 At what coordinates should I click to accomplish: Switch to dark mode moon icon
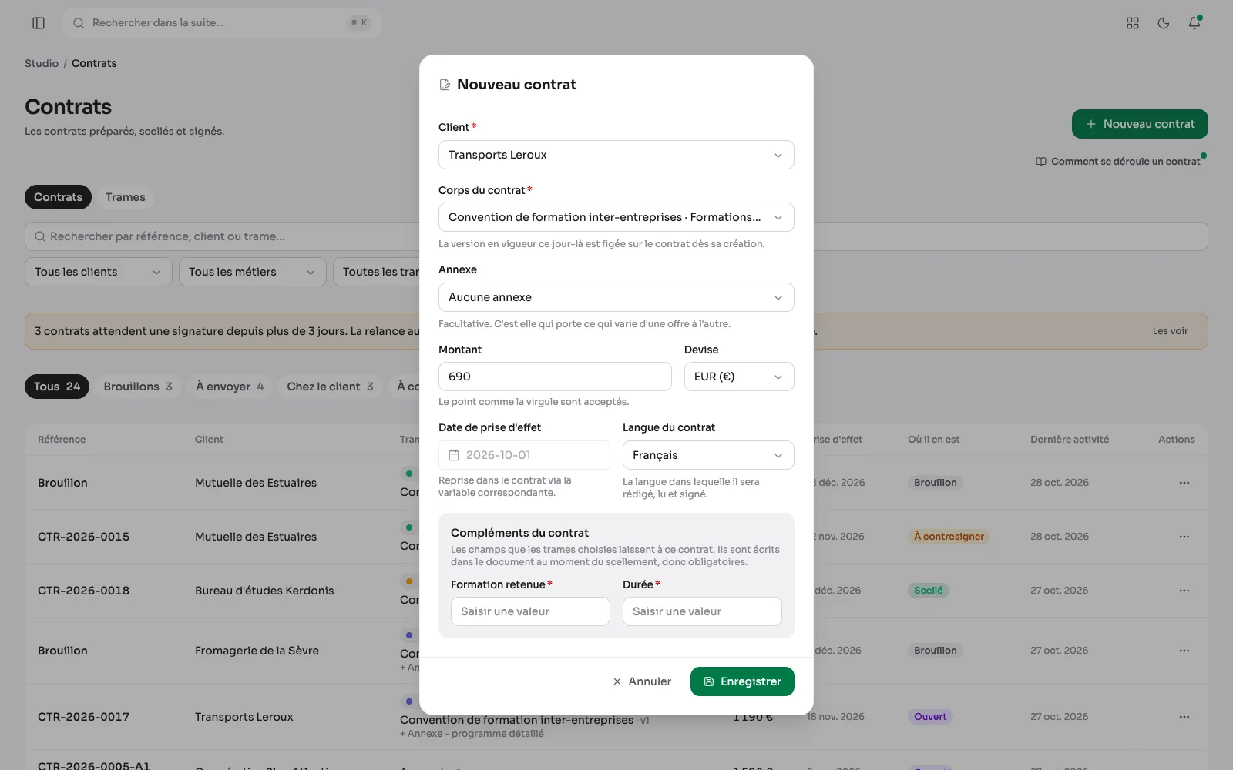(1164, 23)
